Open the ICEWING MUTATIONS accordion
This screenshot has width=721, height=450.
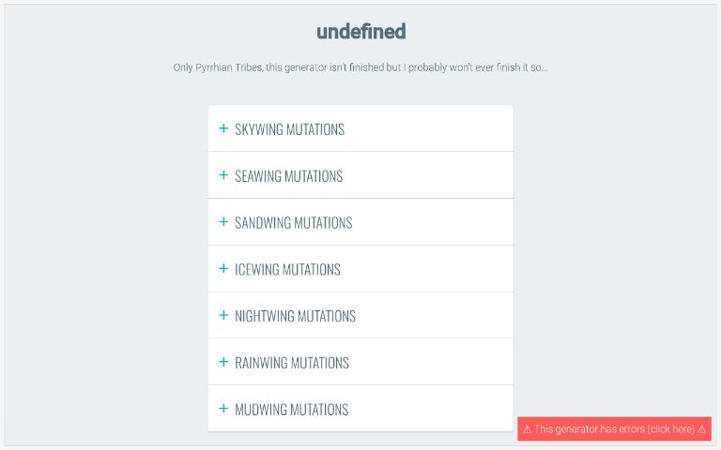click(287, 270)
